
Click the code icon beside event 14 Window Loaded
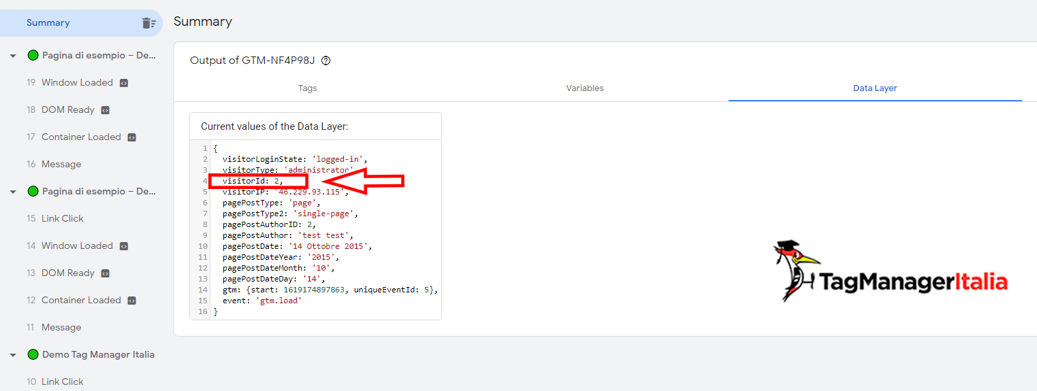[x=124, y=246]
